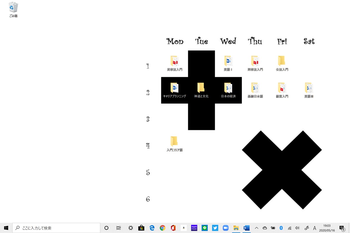Open the ごみ箱 recycle bin icon
The width and height of the screenshot is (350, 233).
13,10
